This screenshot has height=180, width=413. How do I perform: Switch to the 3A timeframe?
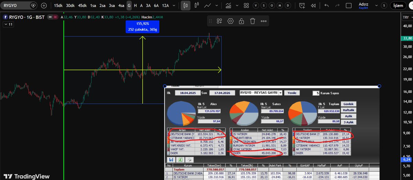[148, 6]
